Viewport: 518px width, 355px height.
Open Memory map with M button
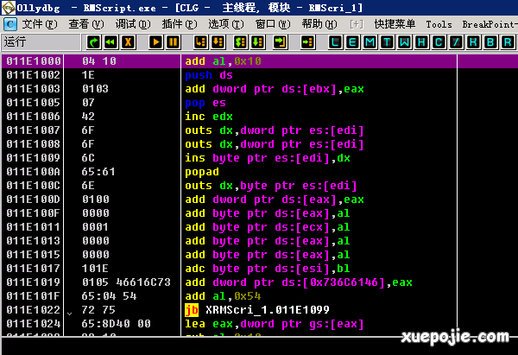pos(370,42)
